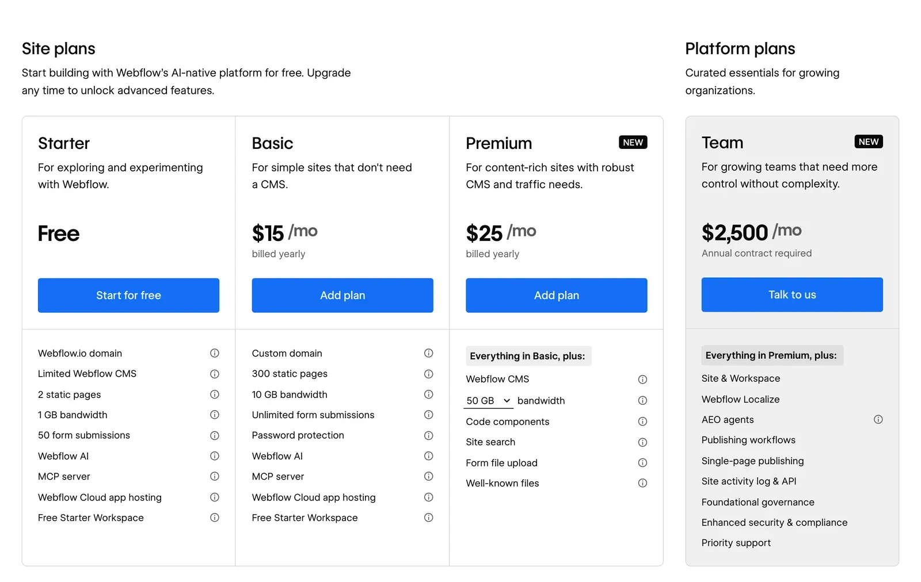The height and width of the screenshot is (582, 921).
Task: Click info icon for Starter Webflow AI
Action: tap(215, 456)
